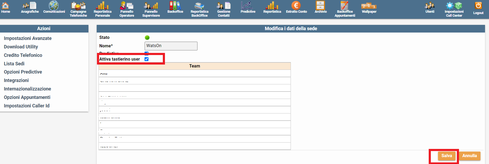The height and width of the screenshot is (164, 489).
Task: Open the Home icon
Action: 5,6
